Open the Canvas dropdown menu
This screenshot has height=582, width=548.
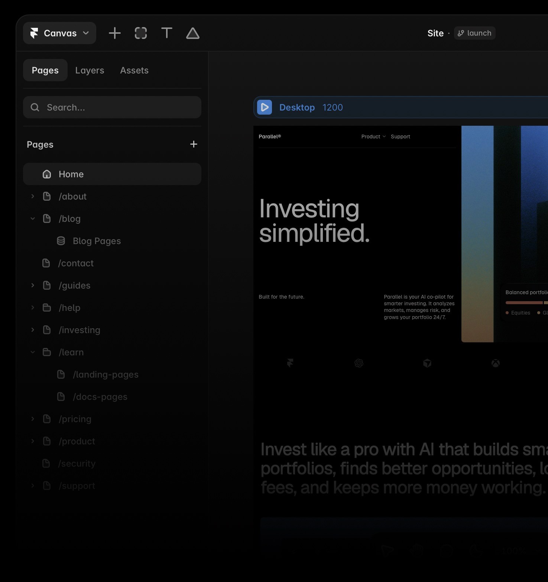click(x=60, y=33)
